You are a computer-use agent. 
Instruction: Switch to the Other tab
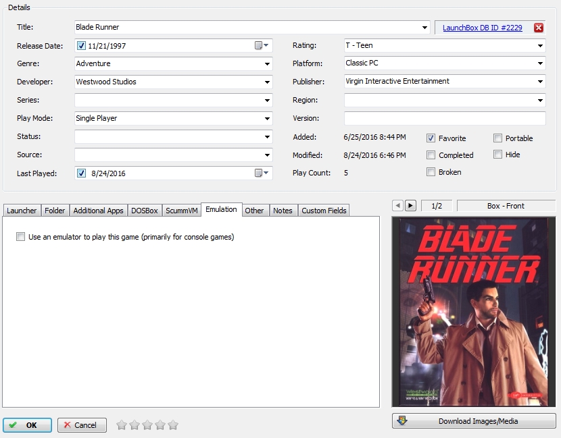coord(254,211)
